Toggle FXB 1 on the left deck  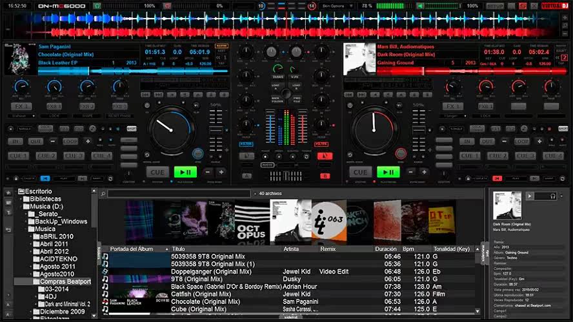click(54, 106)
